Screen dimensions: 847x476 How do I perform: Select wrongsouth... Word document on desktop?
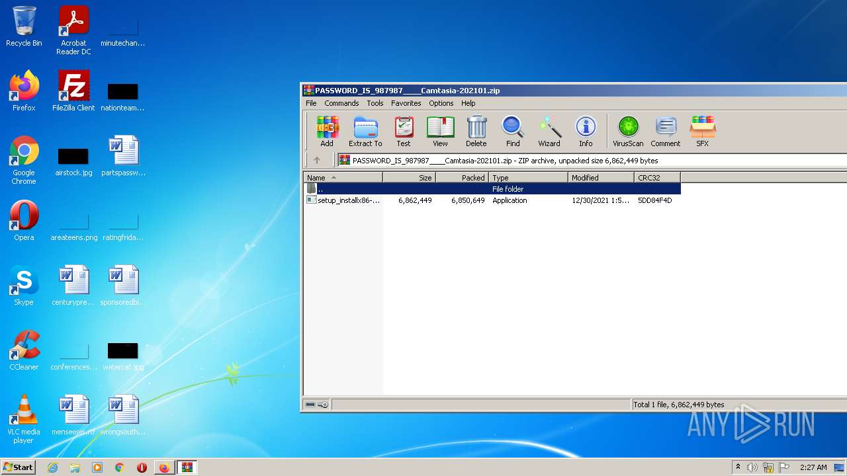(x=123, y=415)
